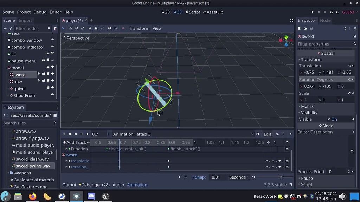Toggle visibility eye of ShootFrom node
The image size is (360, 202).
(53, 94)
